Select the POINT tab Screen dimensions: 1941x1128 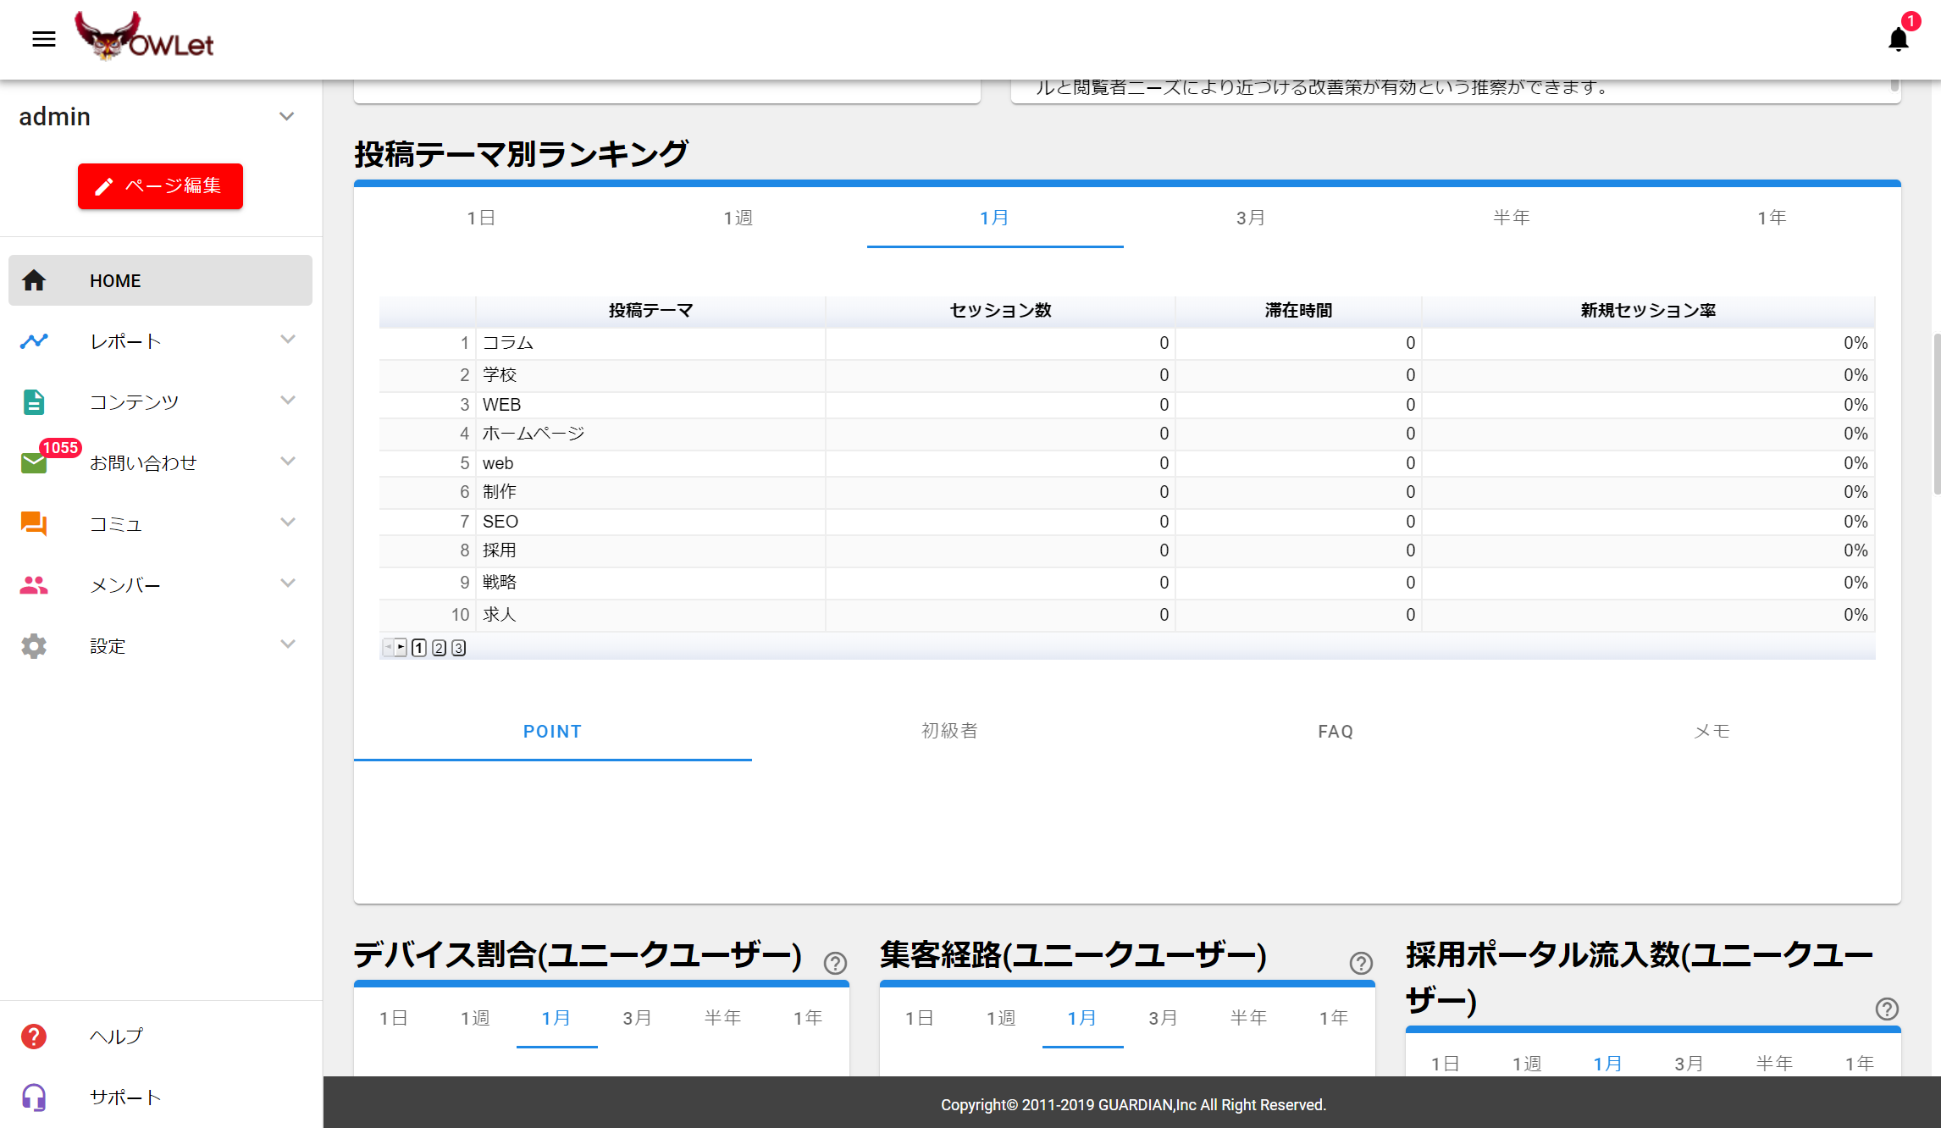coord(553,732)
